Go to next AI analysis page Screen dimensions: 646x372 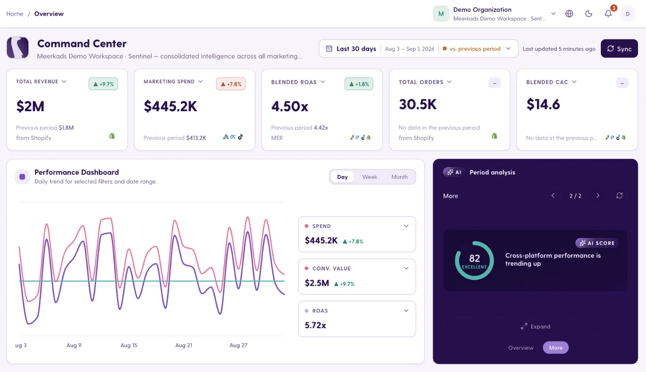[x=598, y=195]
